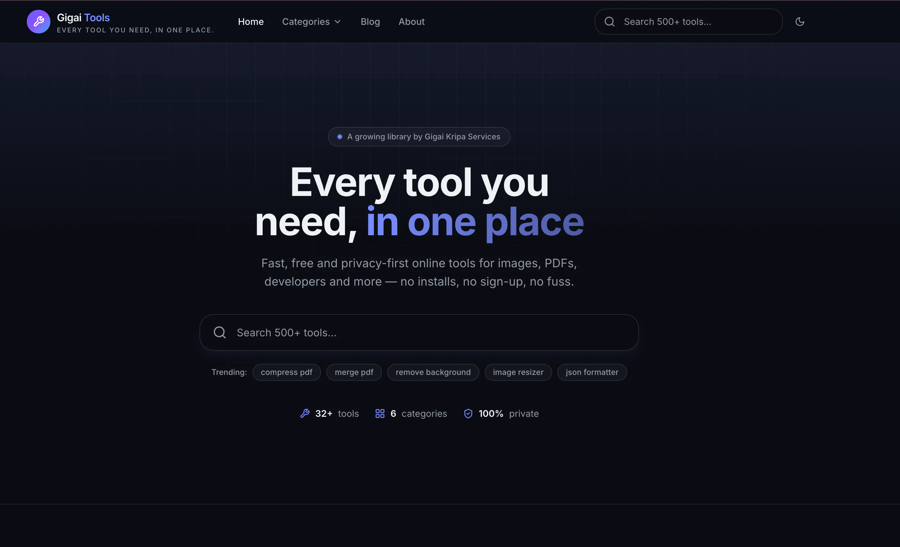The image size is (900, 547).
Task: Click the 6 categories stat text
Action: pyautogui.click(x=419, y=414)
